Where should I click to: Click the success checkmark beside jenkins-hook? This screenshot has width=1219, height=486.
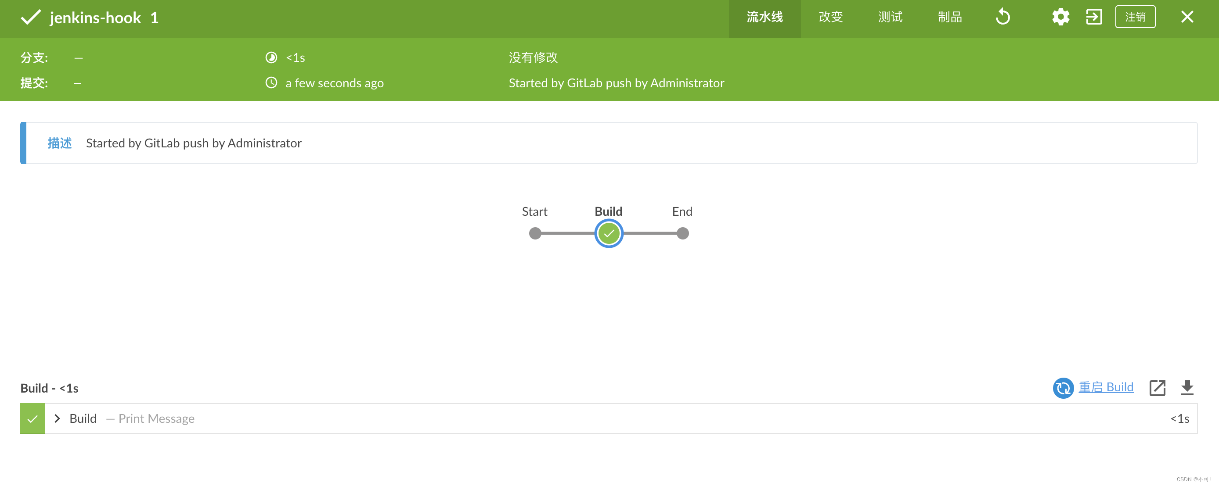31,18
